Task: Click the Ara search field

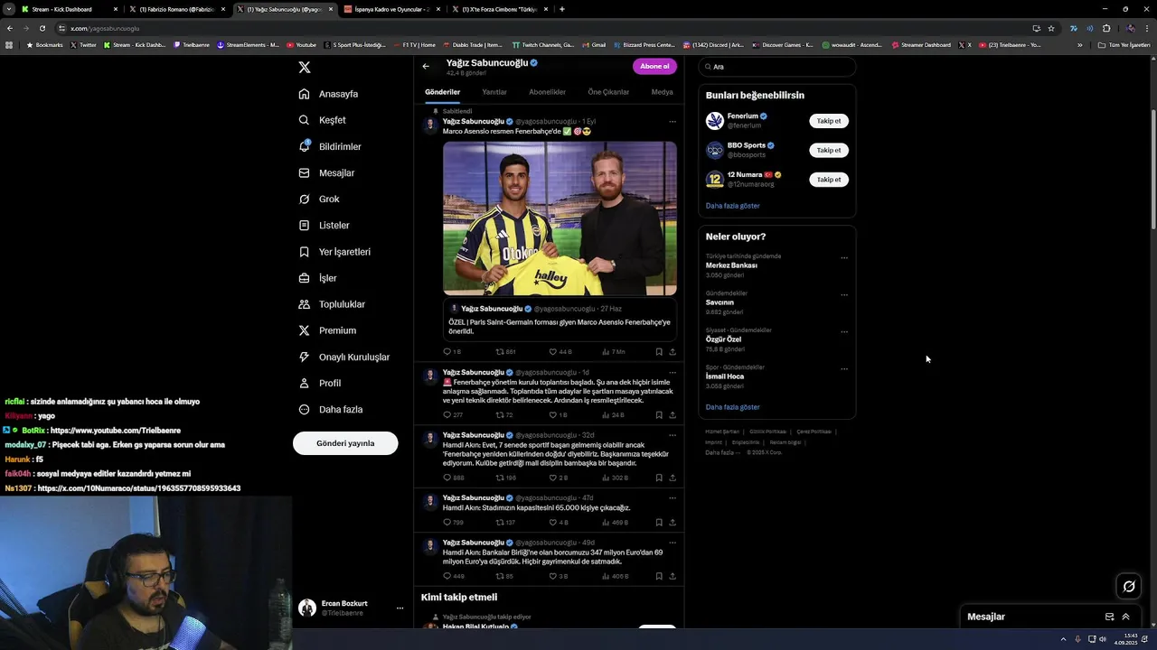Action: [x=777, y=67]
